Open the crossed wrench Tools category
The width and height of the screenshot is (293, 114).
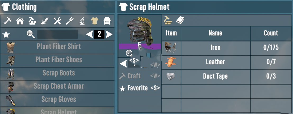coord(57,21)
